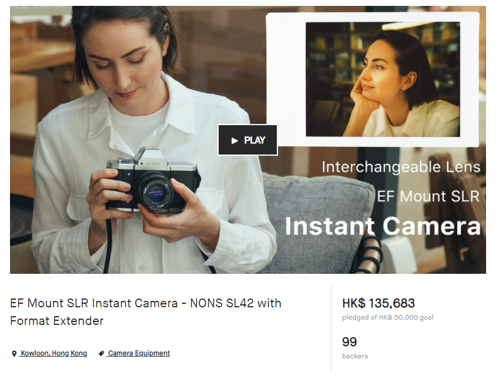
Task: Open the Kowloon, Hong Kong location link
Action: [x=53, y=353]
